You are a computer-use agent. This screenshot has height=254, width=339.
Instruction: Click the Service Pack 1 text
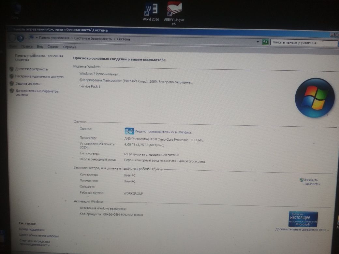click(90, 86)
